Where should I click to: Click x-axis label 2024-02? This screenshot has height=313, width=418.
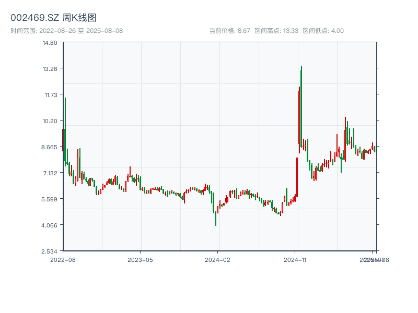coord(217,260)
